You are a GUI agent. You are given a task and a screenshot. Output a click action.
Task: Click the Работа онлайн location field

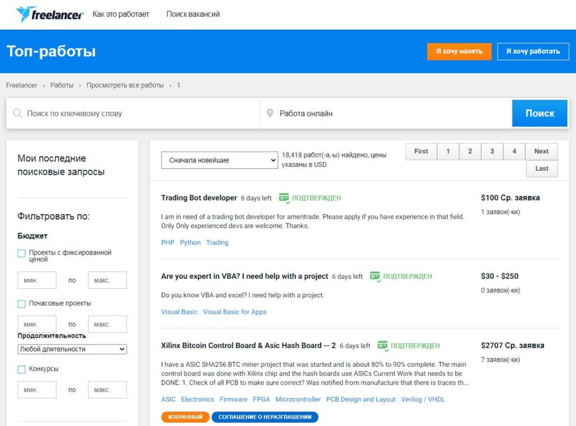point(386,114)
